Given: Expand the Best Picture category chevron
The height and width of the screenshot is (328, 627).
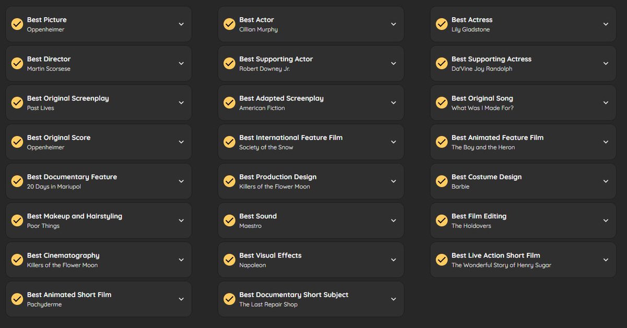Looking at the screenshot, I should coord(181,24).
